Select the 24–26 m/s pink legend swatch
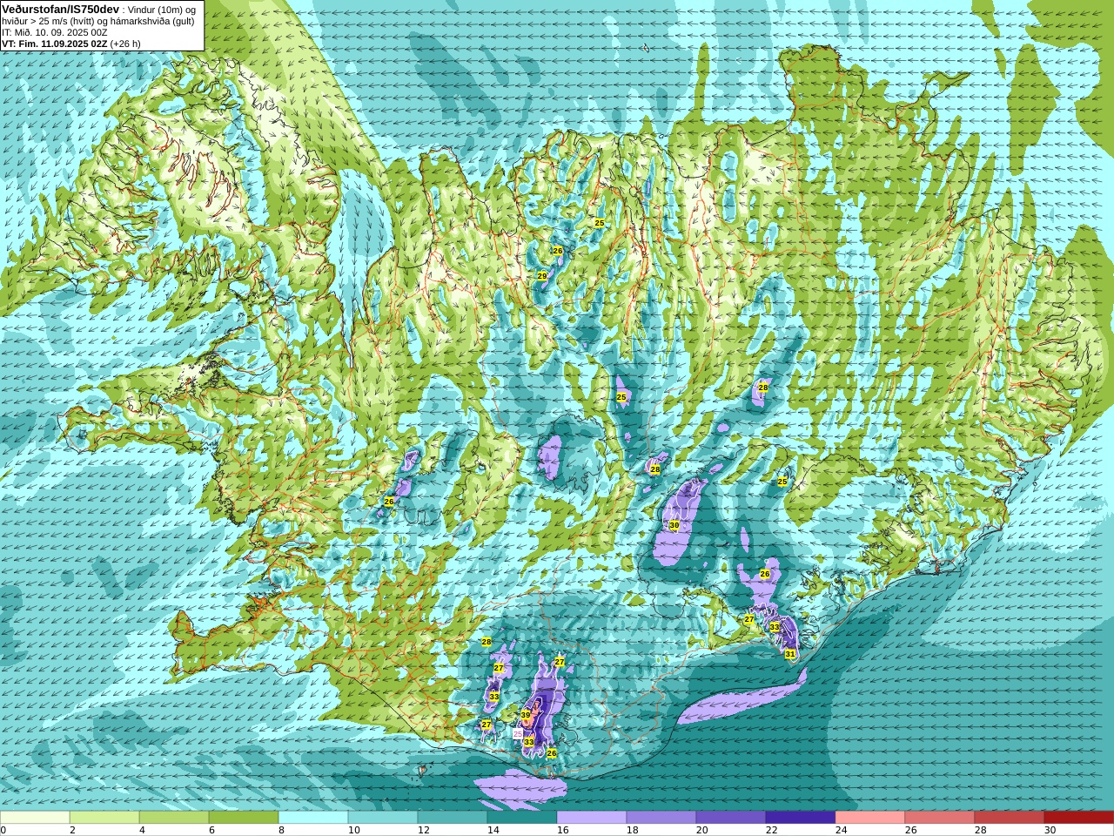This screenshot has height=836, width=1114. 870,818
